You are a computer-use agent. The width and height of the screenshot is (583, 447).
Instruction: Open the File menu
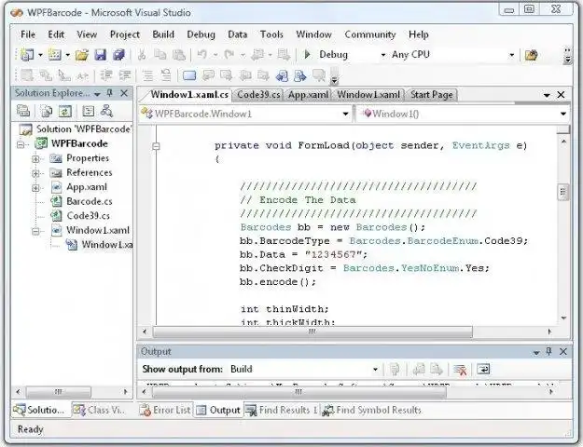pos(28,34)
